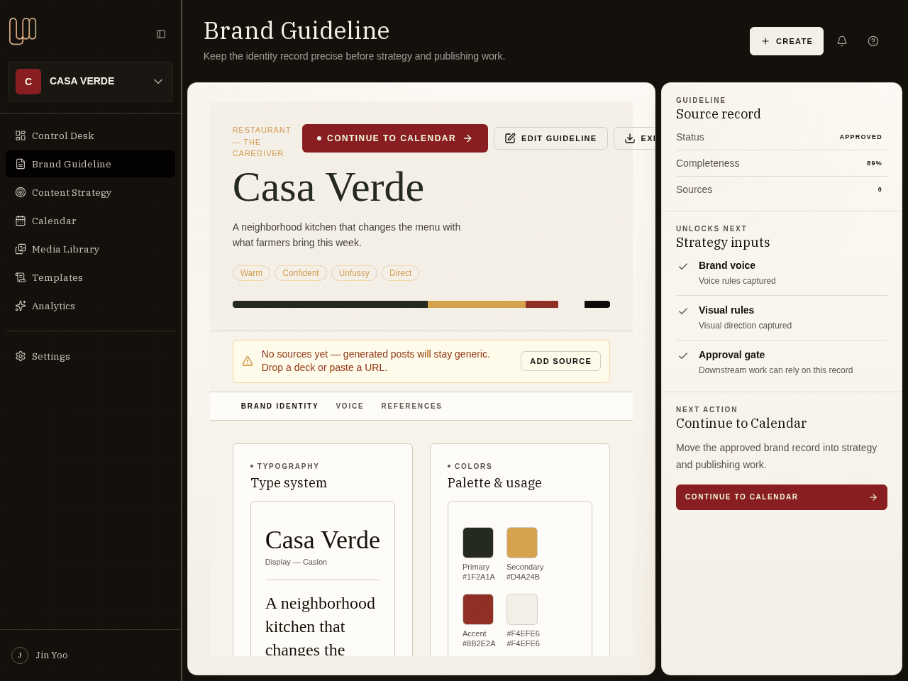Click the Templates icon in the sidebar
908x681 pixels.
(x=21, y=277)
